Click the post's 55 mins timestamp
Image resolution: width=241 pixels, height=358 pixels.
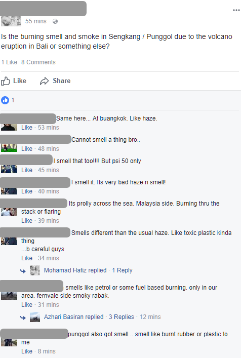click(35, 21)
